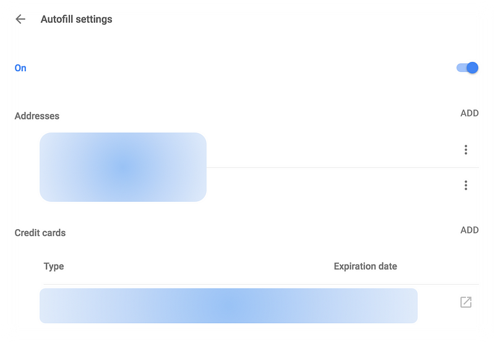The width and height of the screenshot is (495, 343).
Task: Open saved credit card in external page
Action: coord(466,302)
